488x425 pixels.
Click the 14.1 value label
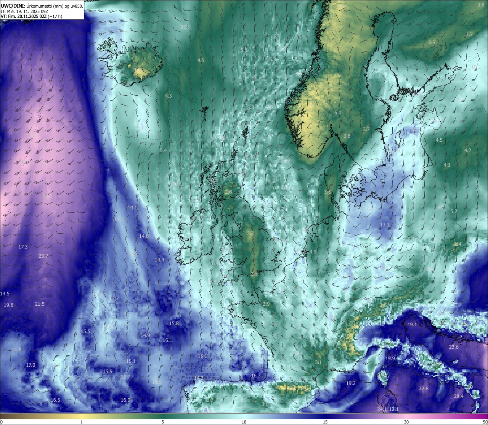[132, 207]
